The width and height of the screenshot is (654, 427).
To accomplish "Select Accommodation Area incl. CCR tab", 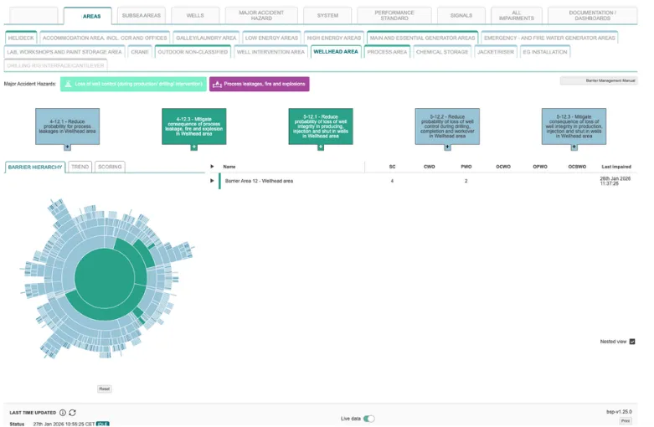I will (x=105, y=38).
